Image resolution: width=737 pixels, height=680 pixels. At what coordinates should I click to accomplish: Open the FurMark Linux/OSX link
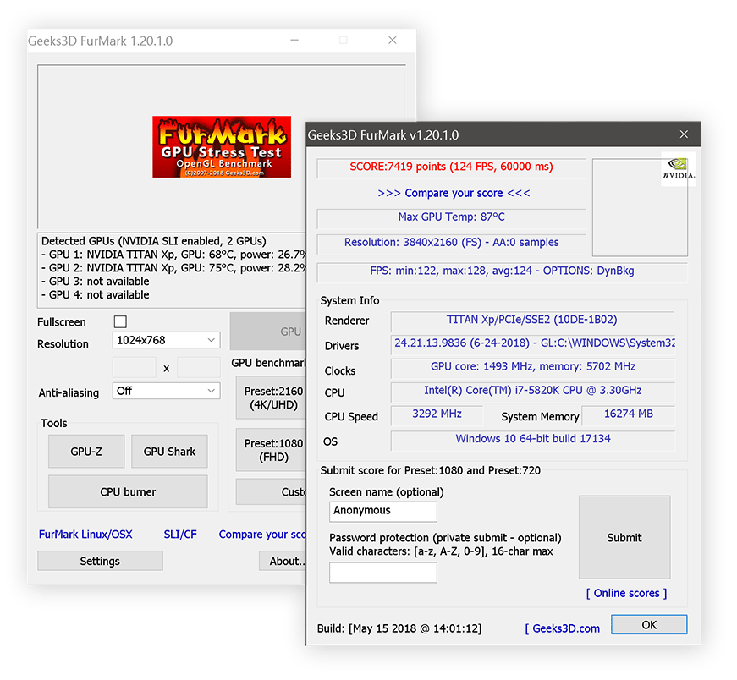[85, 534]
